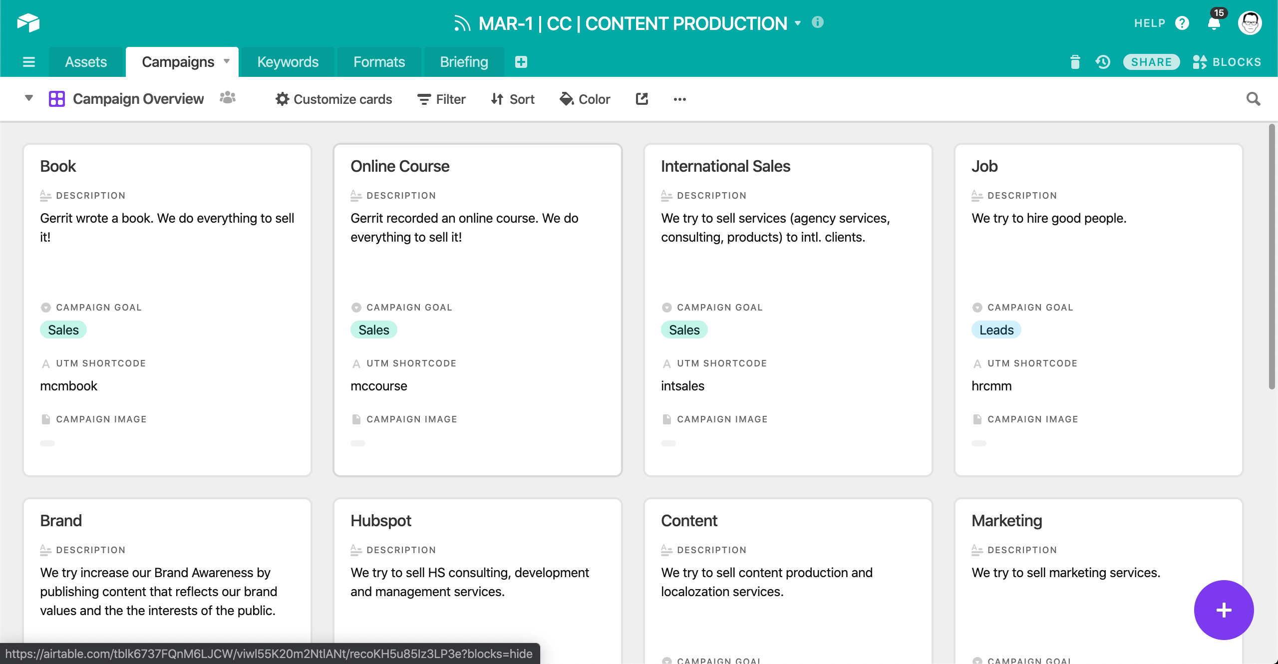Click the Sort options icon
This screenshot has width=1278, height=664.
[512, 99]
